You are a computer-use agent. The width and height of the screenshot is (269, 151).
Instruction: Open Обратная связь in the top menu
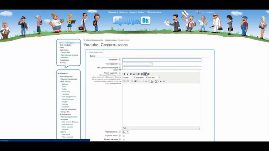point(154,12)
